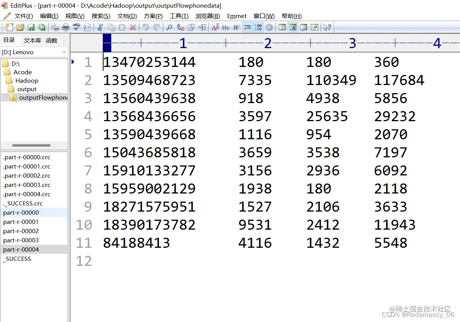Toggle the Directory window icon
The height and width of the screenshot is (322, 460).
(282, 28)
